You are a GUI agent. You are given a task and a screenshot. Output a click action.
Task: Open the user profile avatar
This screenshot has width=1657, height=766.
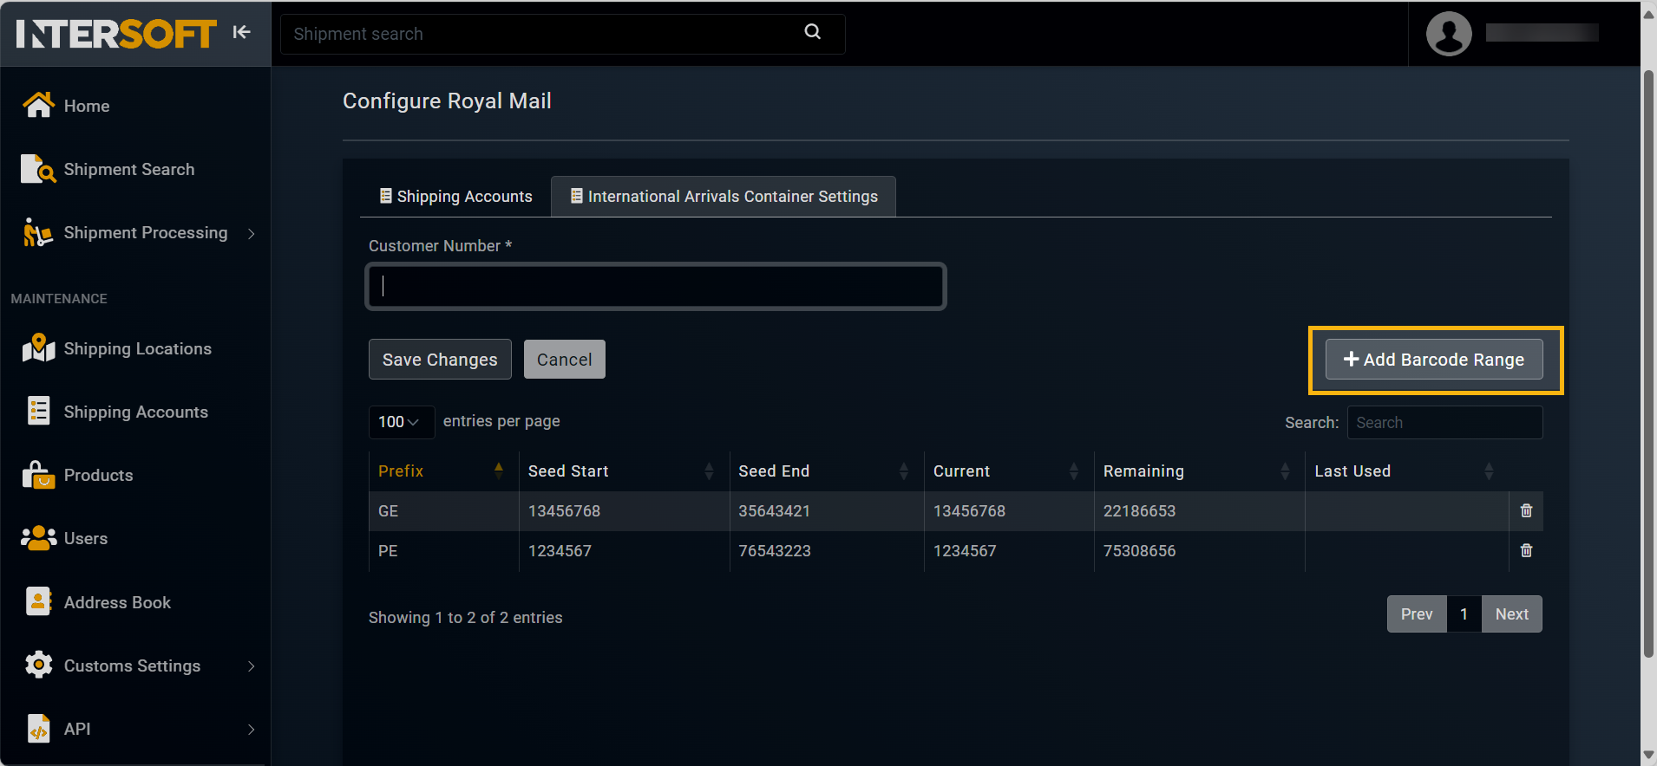[1449, 34]
